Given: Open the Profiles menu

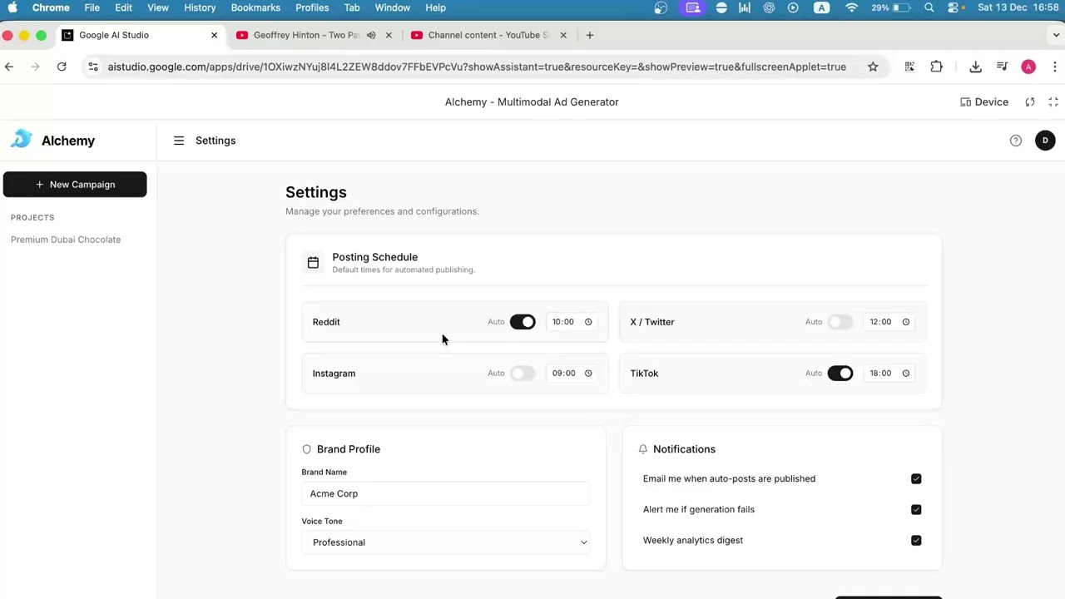Looking at the screenshot, I should [312, 7].
